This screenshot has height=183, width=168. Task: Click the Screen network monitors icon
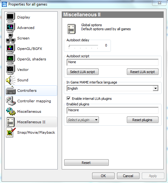(x=10, y=38)
